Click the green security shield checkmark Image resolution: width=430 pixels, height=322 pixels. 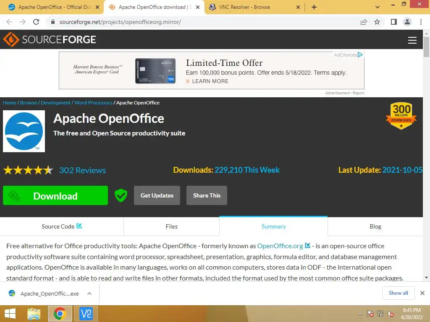(x=121, y=195)
